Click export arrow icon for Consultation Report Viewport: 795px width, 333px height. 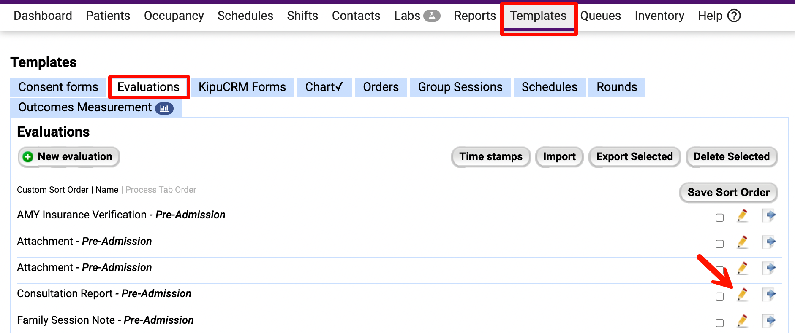click(x=770, y=294)
